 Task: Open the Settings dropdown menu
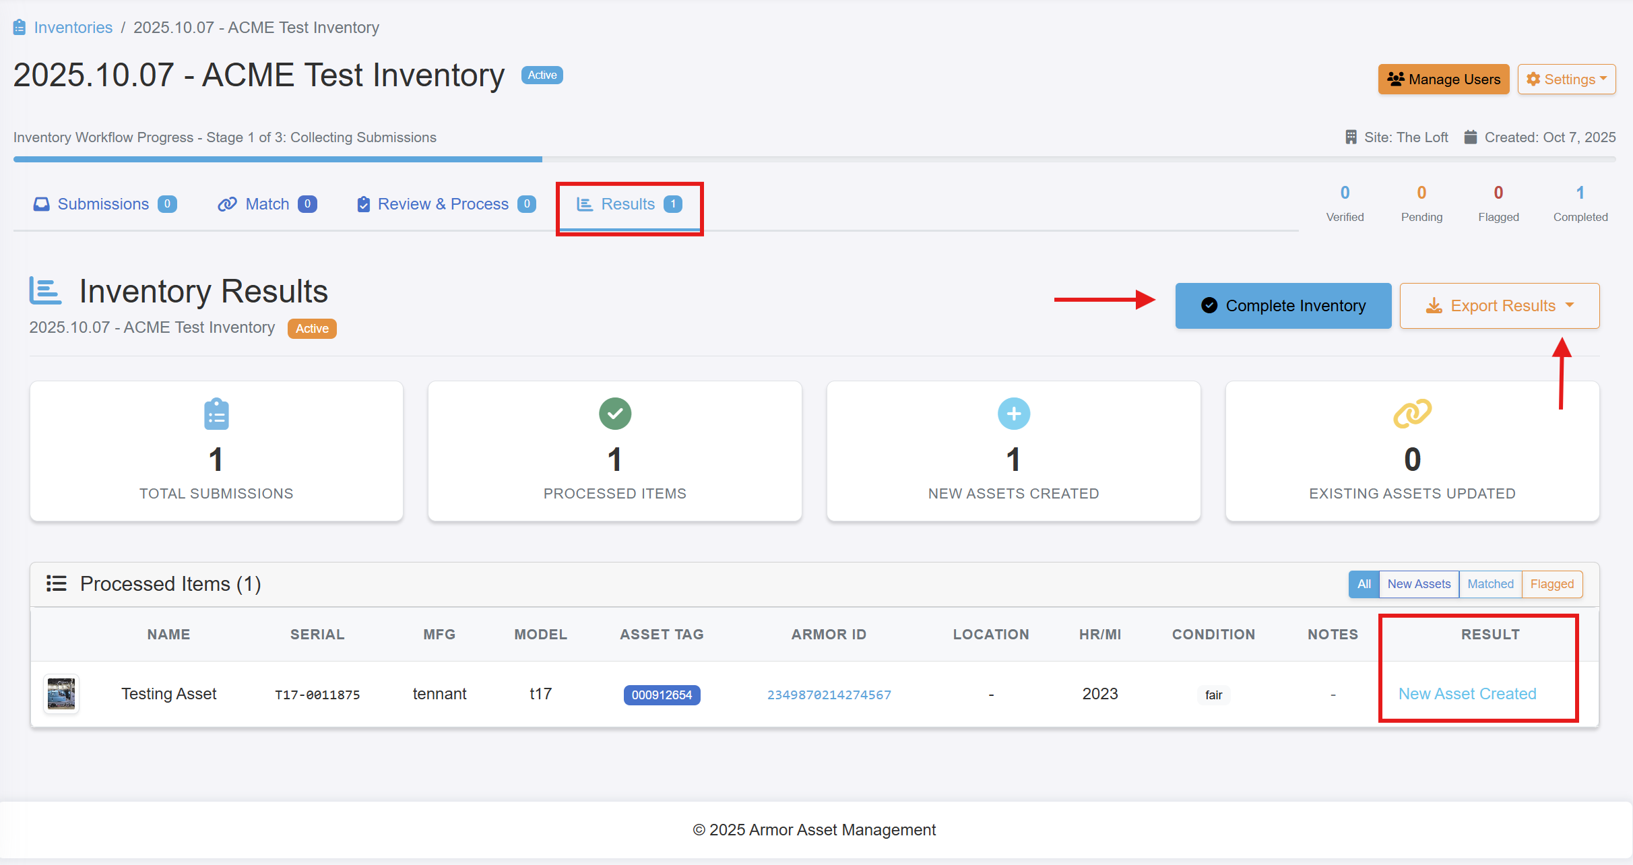pyautogui.click(x=1566, y=79)
